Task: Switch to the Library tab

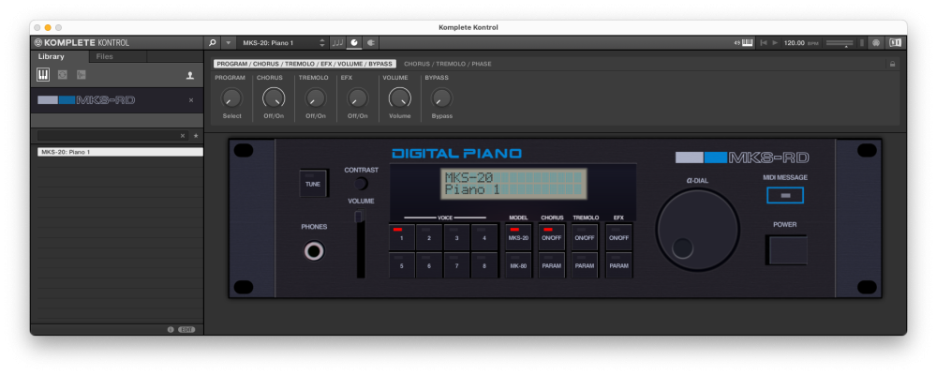Action: tap(52, 57)
